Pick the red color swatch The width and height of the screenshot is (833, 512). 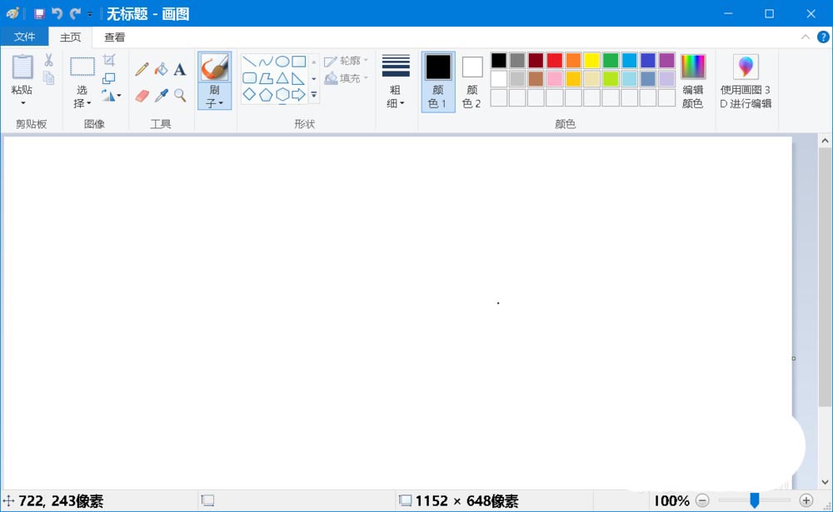pos(554,60)
